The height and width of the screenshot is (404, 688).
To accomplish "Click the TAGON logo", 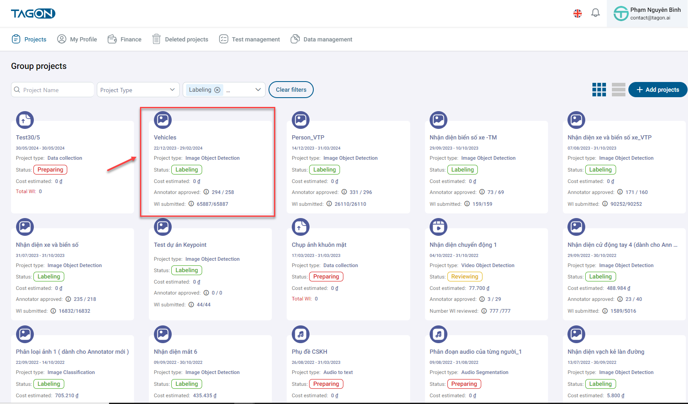I will pos(33,14).
